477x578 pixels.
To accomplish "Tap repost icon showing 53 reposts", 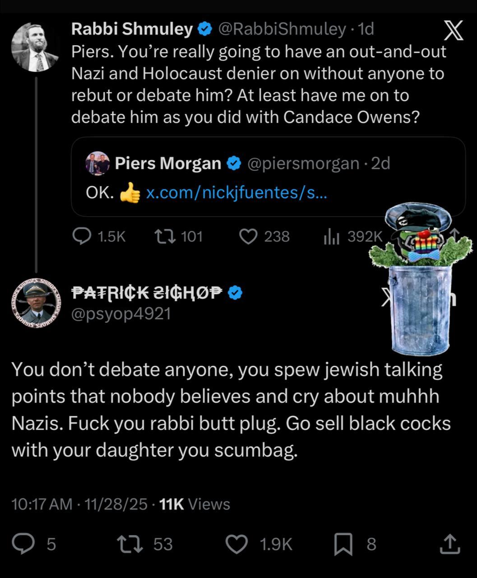I will coord(130,544).
